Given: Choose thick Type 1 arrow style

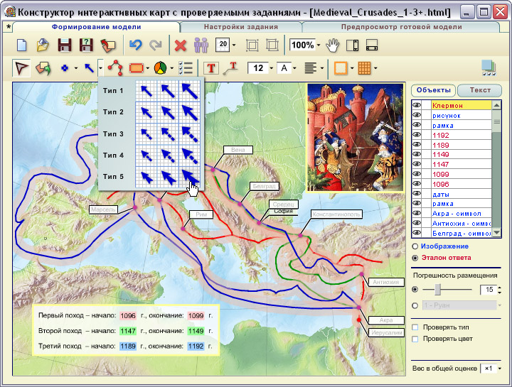Looking at the screenshot, I should 189,91.
